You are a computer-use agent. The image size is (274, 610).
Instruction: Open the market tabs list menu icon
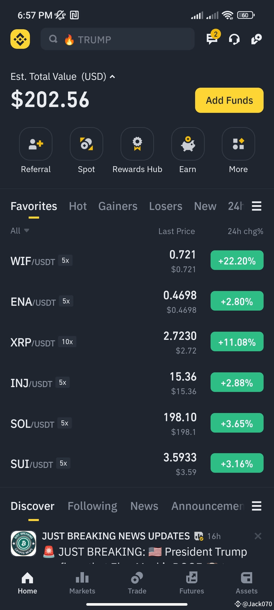pyautogui.click(x=256, y=206)
